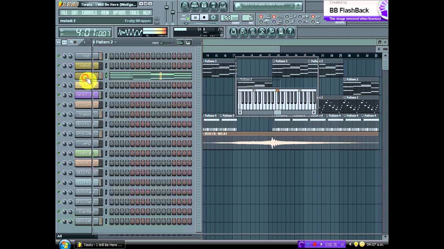Screen dimensions: 444x249
Task: Select the Clap Basic channel button
Action: click(86, 212)
